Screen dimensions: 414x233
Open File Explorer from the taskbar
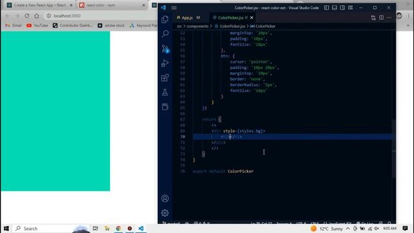tap(107, 228)
